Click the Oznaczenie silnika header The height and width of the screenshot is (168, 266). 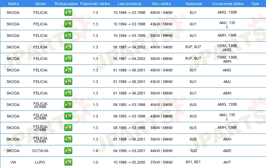[228, 4]
